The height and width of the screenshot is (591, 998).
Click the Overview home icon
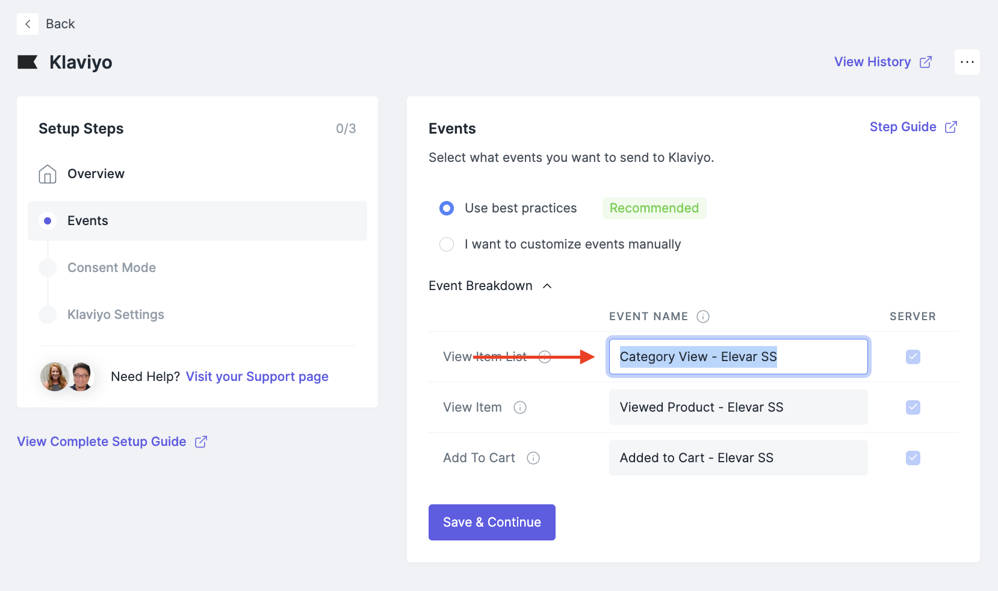pos(48,174)
